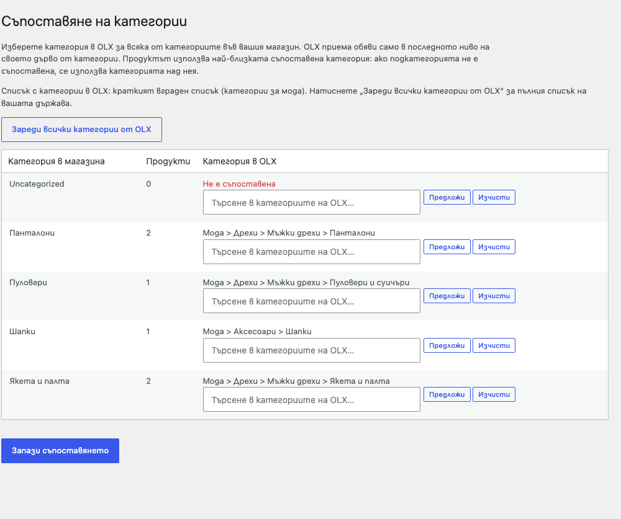This screenshot has height=519, width=621.
Task: Click product count '0' in Uncategorized row
Action: (x=148, y=184)
